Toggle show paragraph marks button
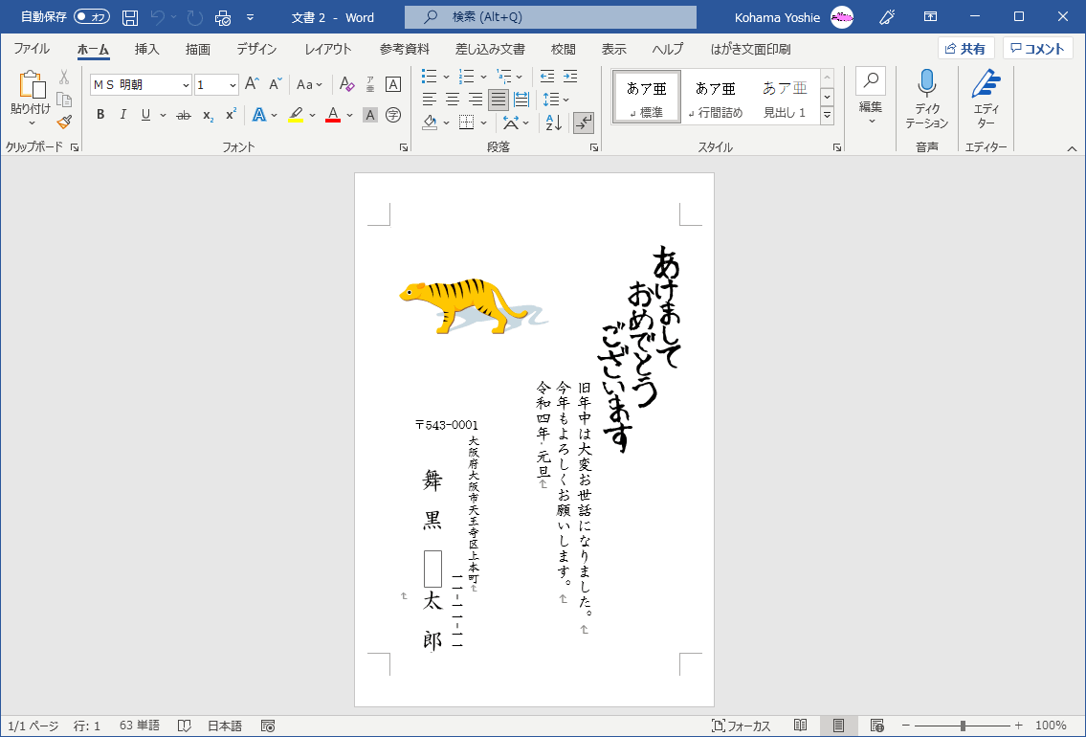Screen dimensions: 1086x737 click(x=583, y=123)
